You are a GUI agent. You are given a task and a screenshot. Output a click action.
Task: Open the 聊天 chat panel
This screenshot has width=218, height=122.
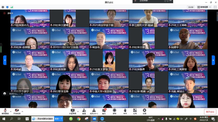click(104, 111)
